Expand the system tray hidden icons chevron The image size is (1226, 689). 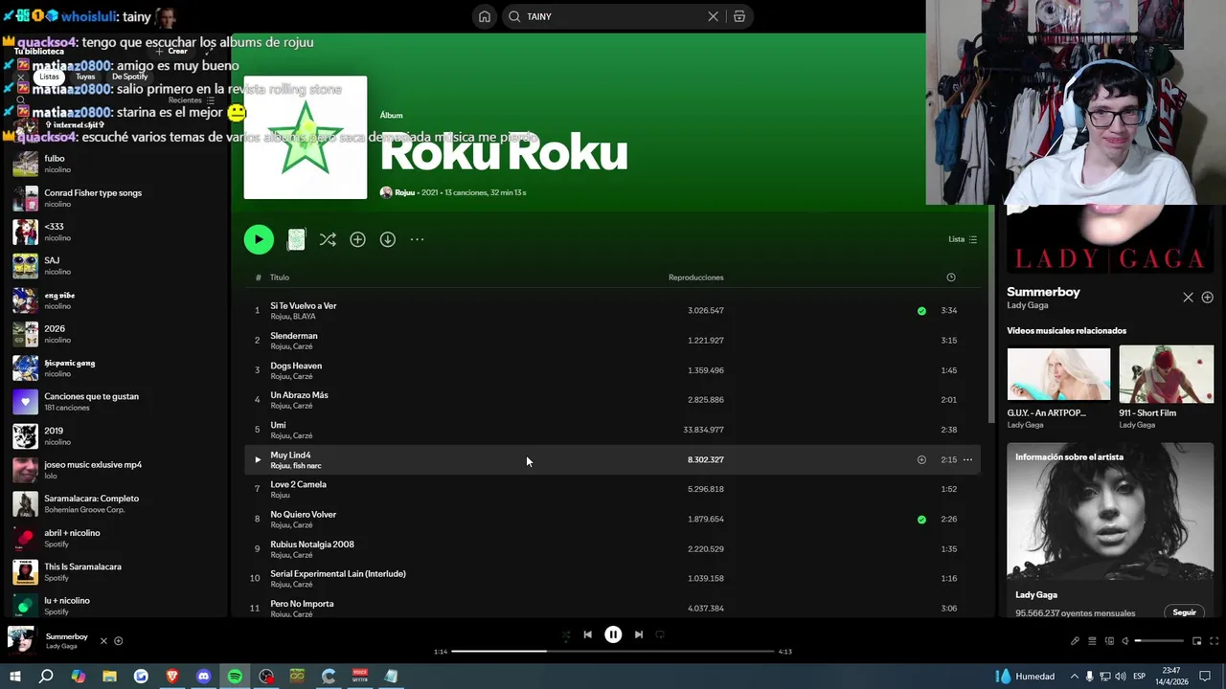(1074, 677)
